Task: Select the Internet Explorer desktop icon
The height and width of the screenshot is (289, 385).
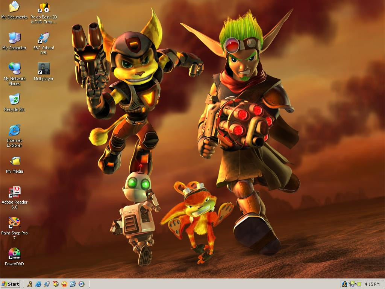Action: (14, 136)
